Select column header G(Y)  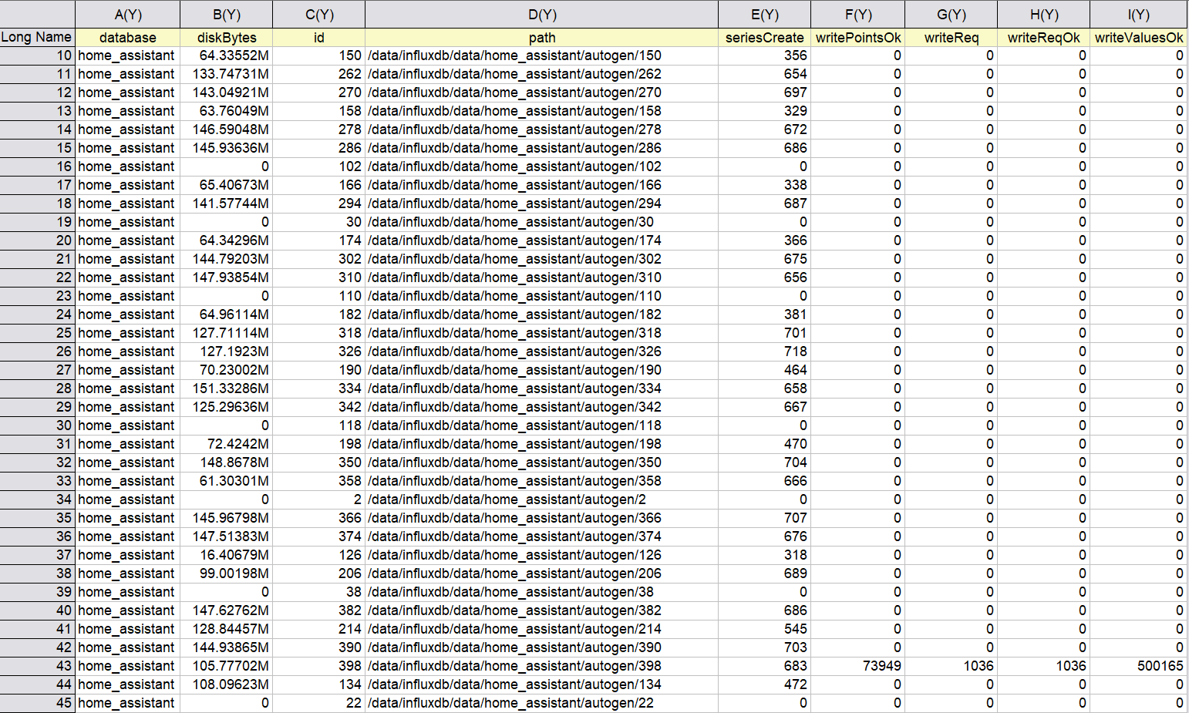point(951,15)
